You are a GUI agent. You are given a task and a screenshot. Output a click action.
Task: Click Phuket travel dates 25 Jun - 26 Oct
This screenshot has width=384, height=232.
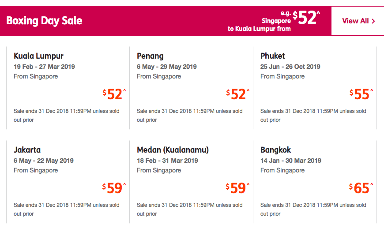[x=290, y=67]
